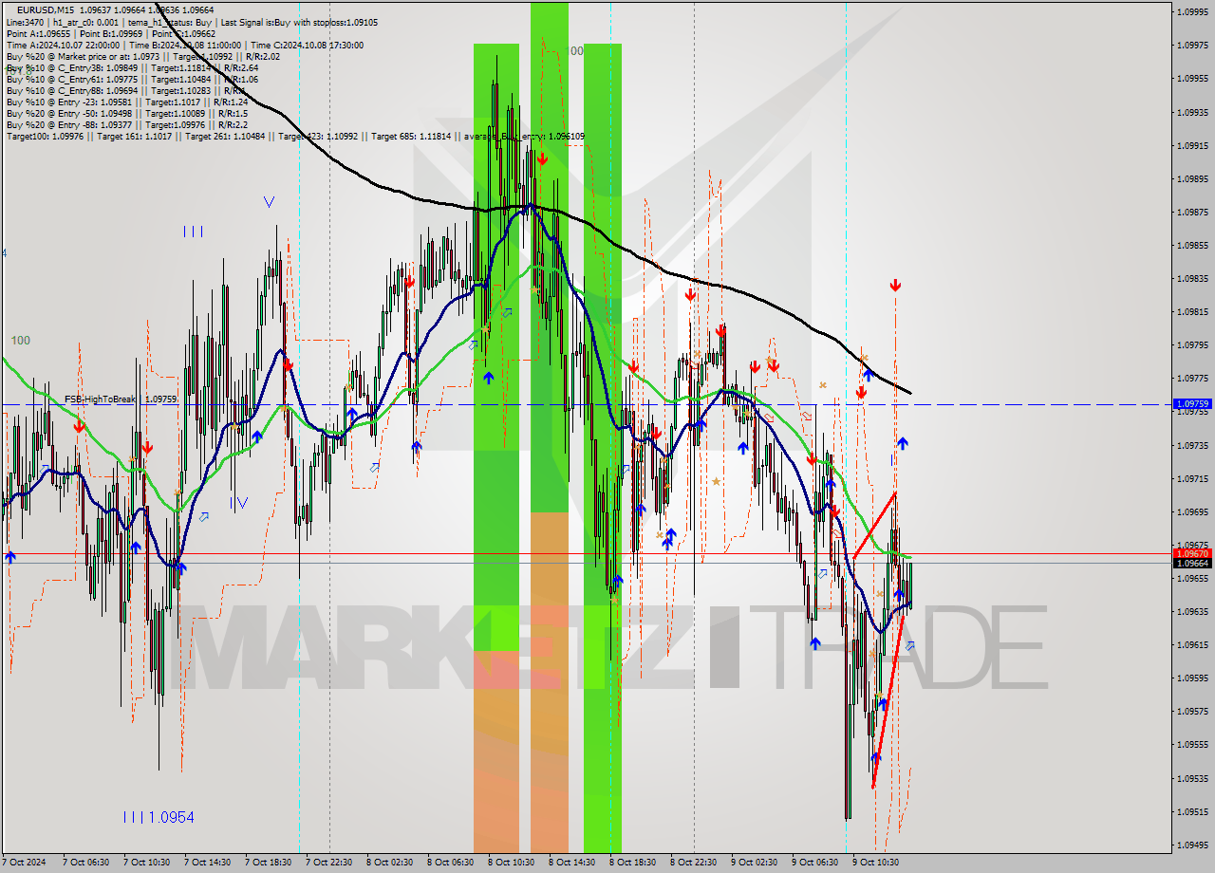Viewport: 1215px width, 873px height.
Task: Click the '9 Oct 10:30' time label
Action: 875,863
